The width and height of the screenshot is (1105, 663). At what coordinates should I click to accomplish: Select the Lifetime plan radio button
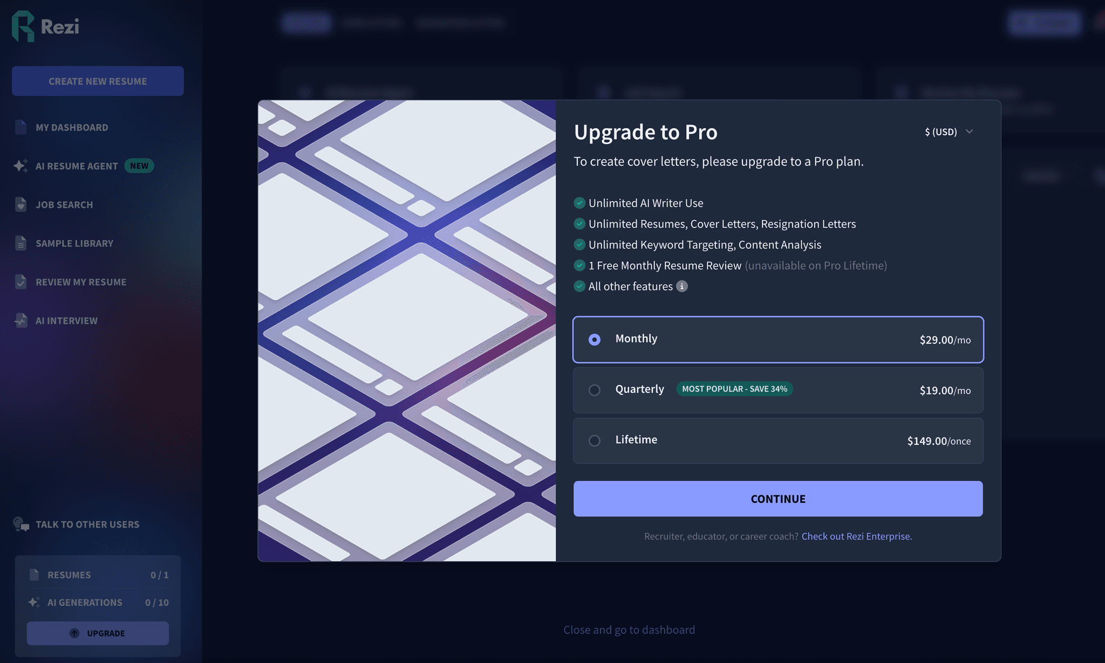tap(594, 440)
